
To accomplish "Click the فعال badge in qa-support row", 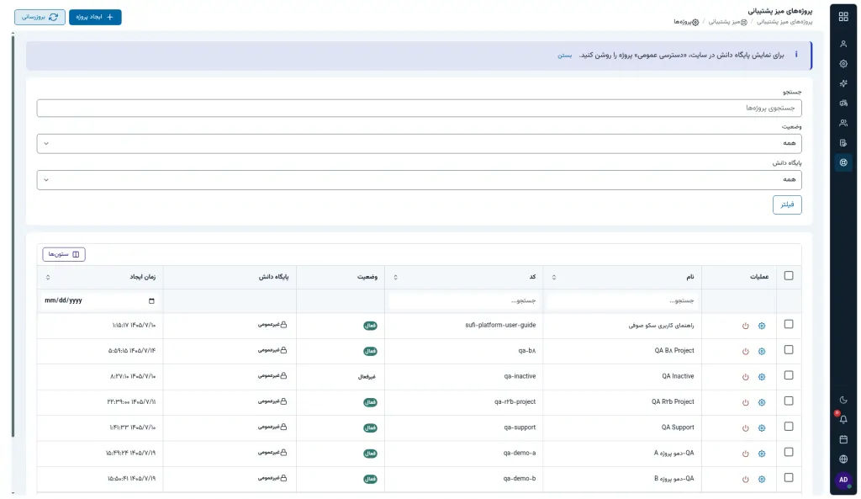I will [370, 428].
